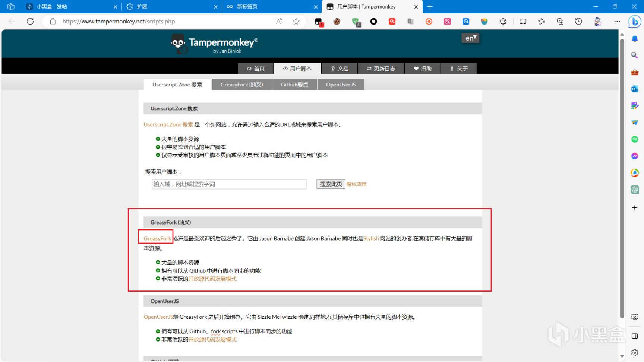Open a new browser tab
The width and height of the screenshot is (644, 362).
coord(430,7)
